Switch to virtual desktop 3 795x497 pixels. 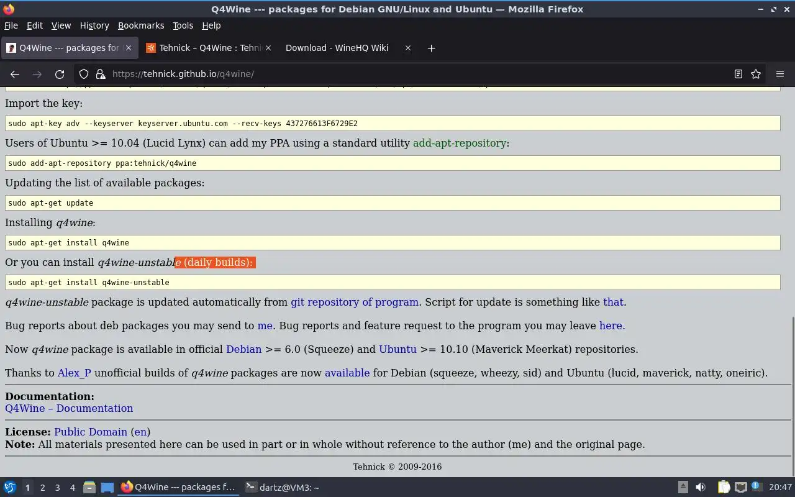click(x=57, y=488)
